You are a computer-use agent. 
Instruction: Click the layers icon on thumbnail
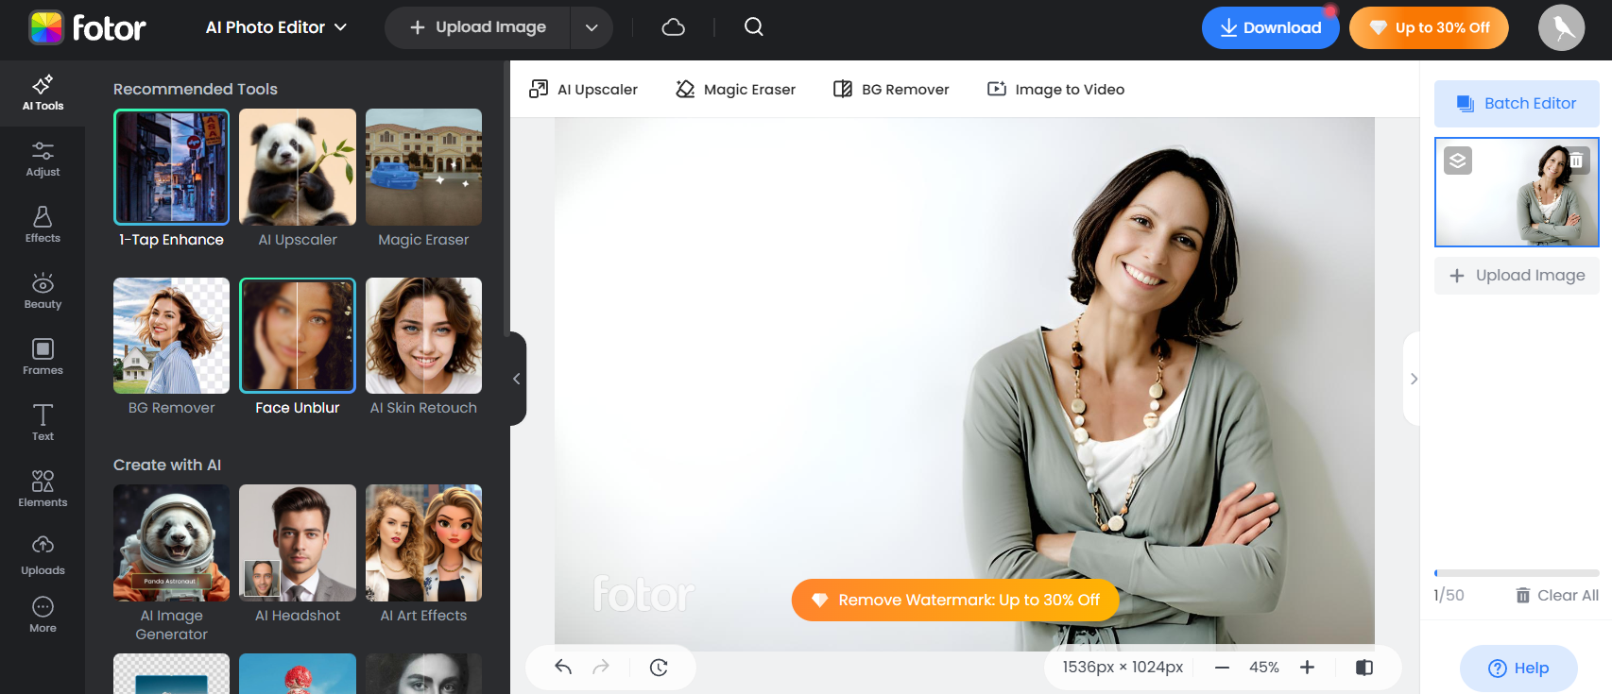tap(1458, 161)
